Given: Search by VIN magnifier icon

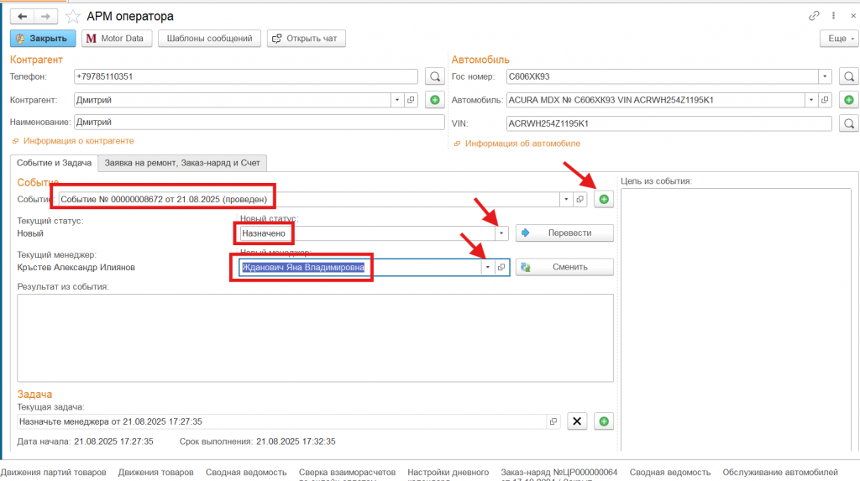Looking at the screenshot, I should point(849,123).
